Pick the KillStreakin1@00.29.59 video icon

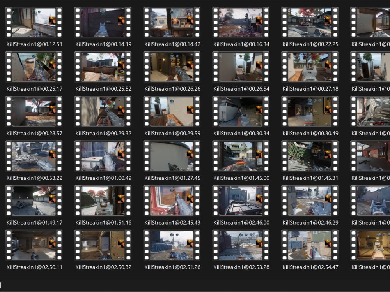point(172,111)
